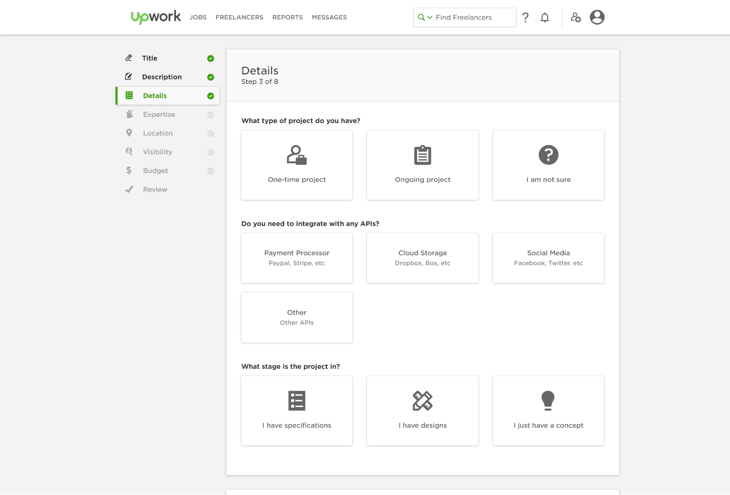The image size is (730, 495).
Task: Expand the search type dropdown arrow
Action: pos(430,17)
